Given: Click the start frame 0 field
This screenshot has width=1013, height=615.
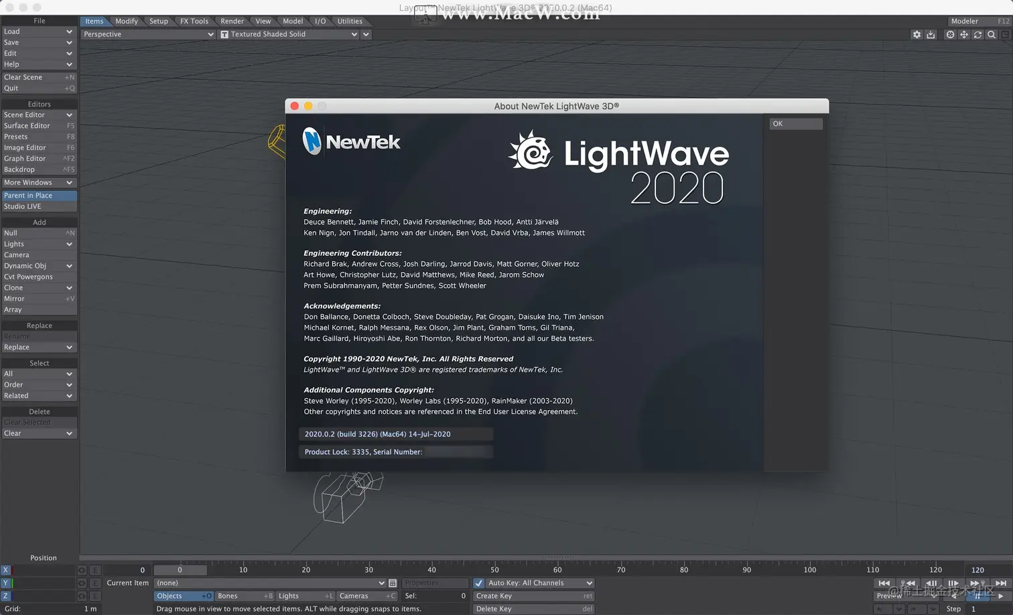Looking at the screenshot, I should click(128, 570).
